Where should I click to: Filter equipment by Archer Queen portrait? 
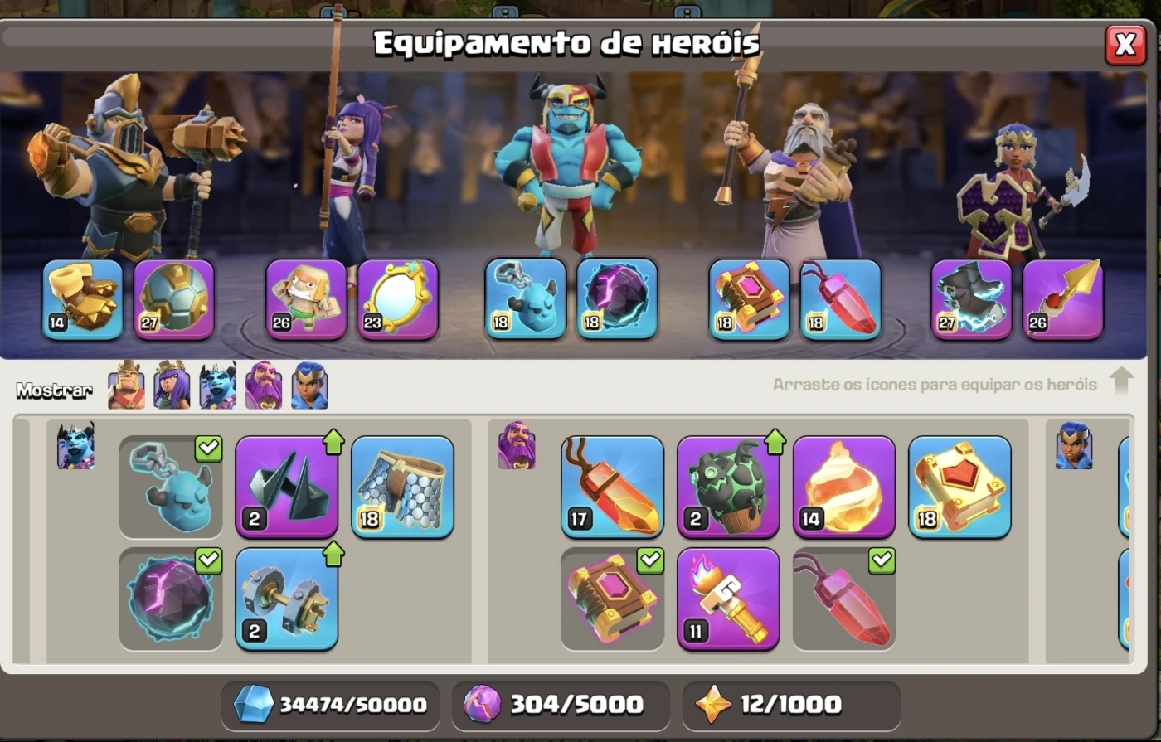coord(172,386)
